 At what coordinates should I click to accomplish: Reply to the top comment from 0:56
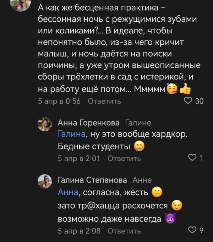click(104, 101)
